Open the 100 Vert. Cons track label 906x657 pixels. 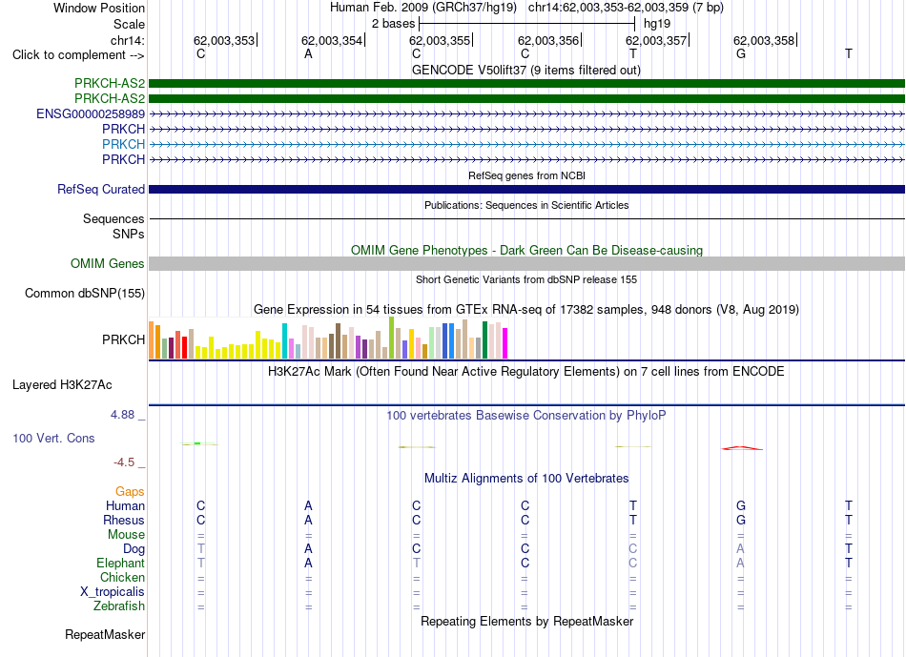[53, 438]
